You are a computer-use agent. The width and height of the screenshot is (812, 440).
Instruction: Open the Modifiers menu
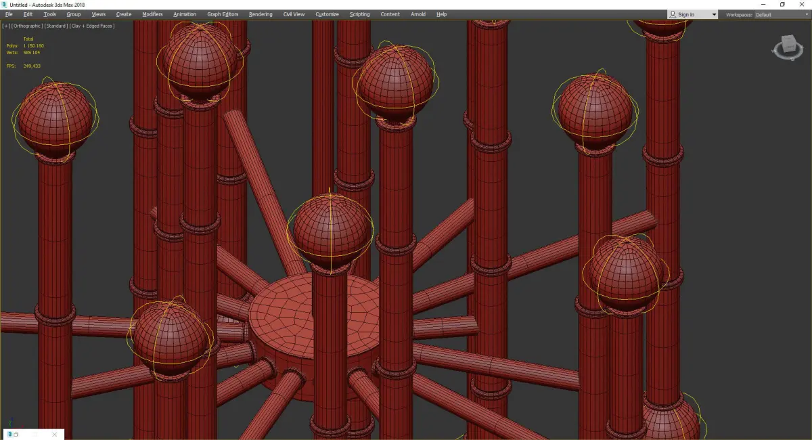coord(152,14)
